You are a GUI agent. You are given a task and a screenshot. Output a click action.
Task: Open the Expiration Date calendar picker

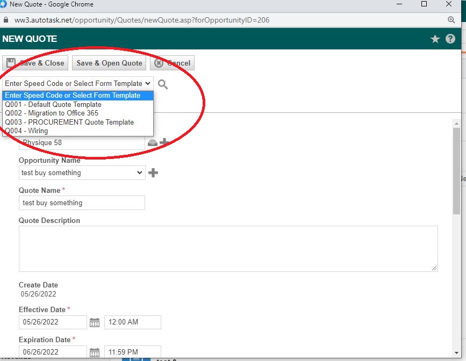point(95,352)
